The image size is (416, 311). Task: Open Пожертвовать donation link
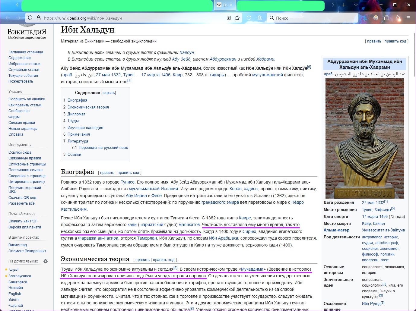(x=21, y=81)
